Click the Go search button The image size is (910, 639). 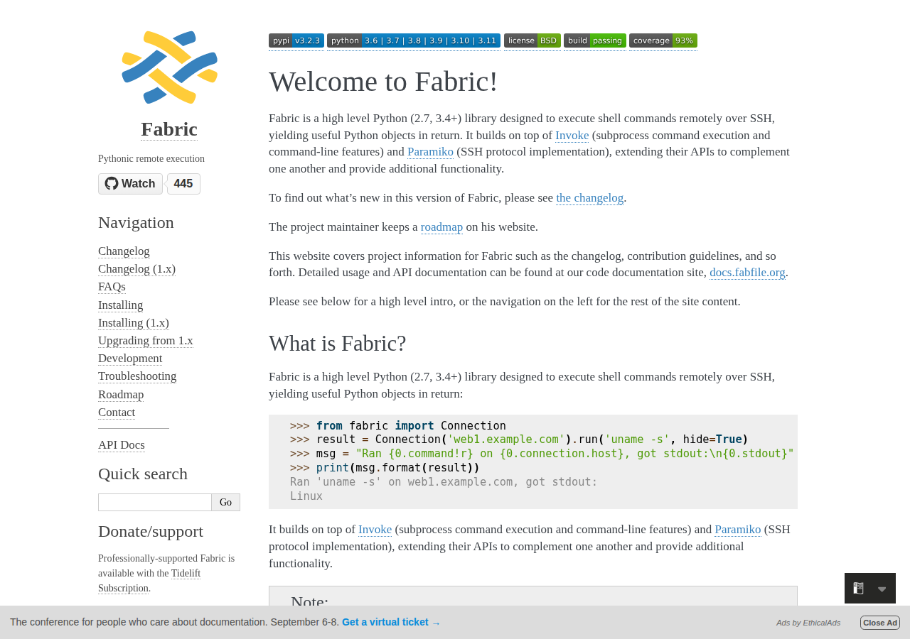(x=226, y=502)
